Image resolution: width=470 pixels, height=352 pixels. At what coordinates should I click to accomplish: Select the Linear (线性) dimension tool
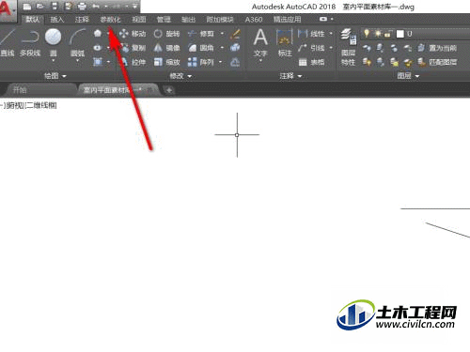coord(311,34)
